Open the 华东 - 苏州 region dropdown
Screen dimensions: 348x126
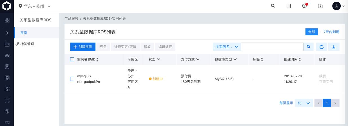coord(34,6)
